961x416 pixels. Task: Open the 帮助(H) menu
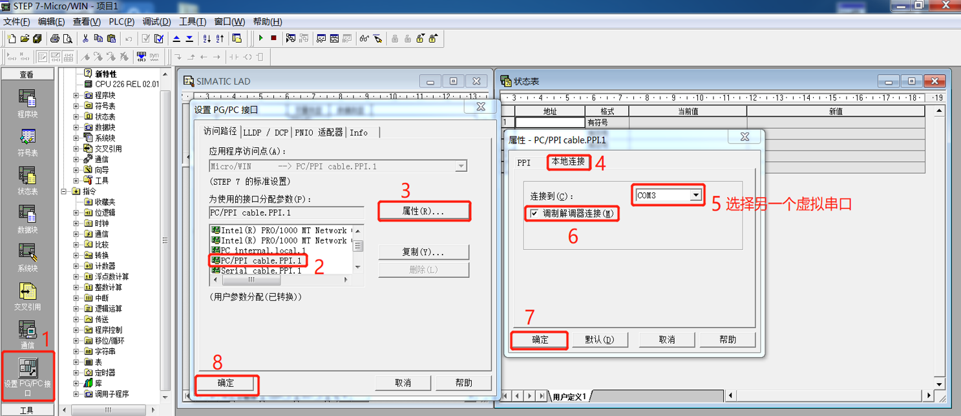[268, 21]
